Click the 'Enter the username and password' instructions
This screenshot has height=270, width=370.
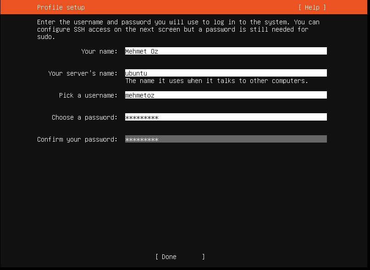click(178, 29)
